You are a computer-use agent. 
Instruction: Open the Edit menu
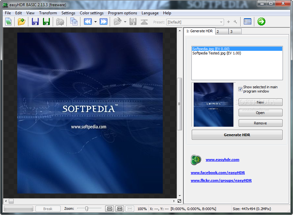point(19,13)
